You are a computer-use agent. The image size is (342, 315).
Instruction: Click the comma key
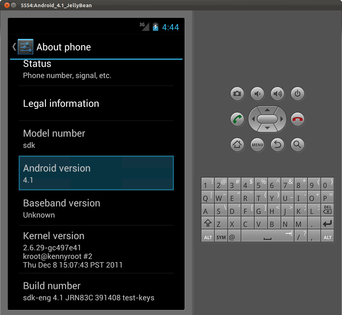point(314,236)
